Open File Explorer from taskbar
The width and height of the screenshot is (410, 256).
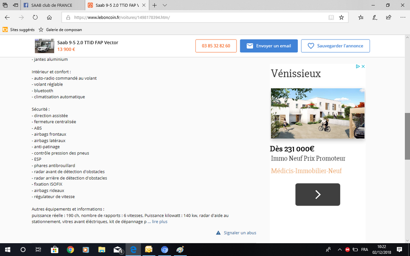101,250
